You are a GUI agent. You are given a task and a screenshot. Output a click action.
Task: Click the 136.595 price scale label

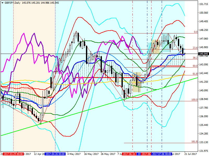pos(204,116)
